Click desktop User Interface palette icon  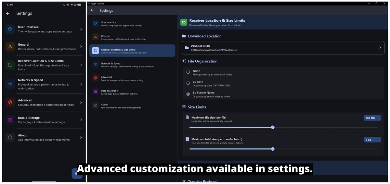tap(95, 23)
